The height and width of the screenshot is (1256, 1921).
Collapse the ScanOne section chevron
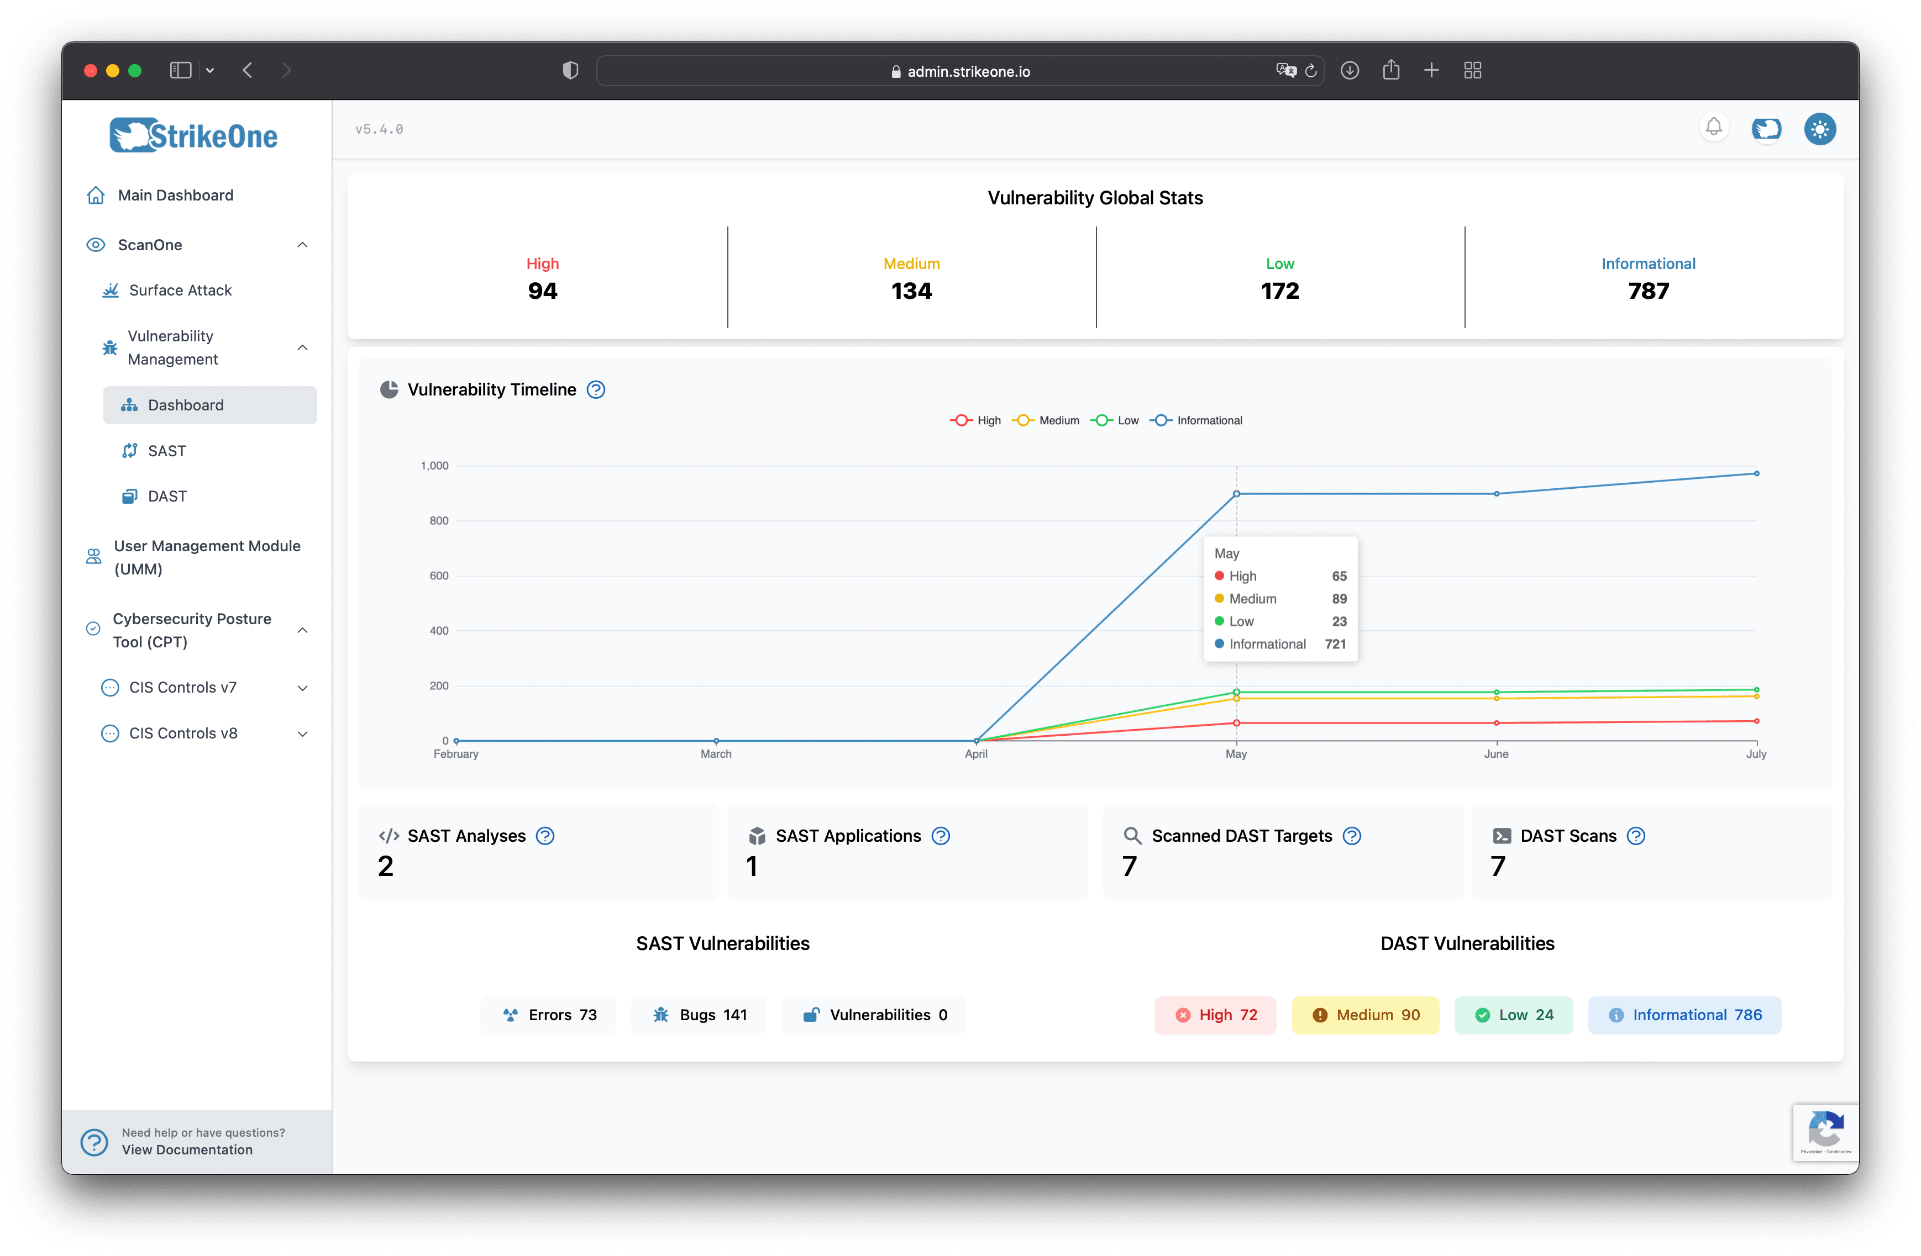303,245
